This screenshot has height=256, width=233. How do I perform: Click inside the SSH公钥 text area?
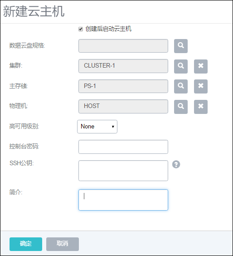pyautogui.click(x=123, y=171)
